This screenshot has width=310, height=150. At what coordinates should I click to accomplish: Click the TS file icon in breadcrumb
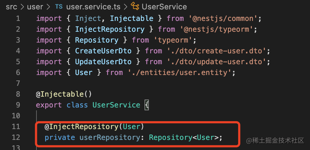(58, 6)
